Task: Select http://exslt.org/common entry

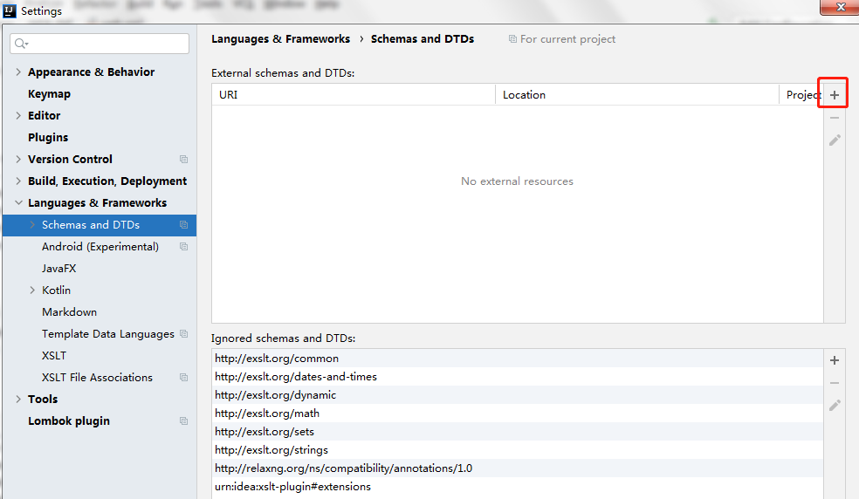Action: tap(517, 359)
